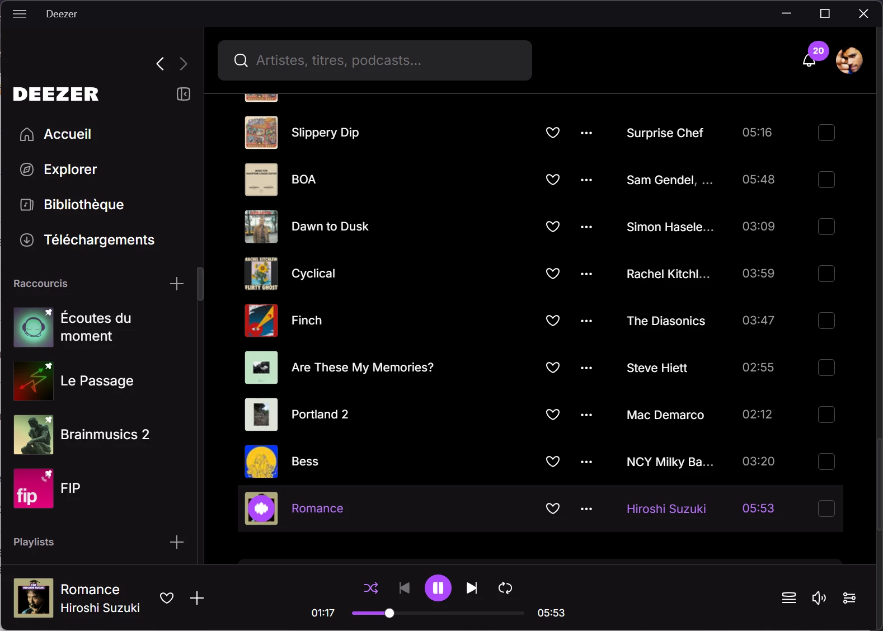Create a new playlist with plus
883x631 pixels.
point(177,542)
